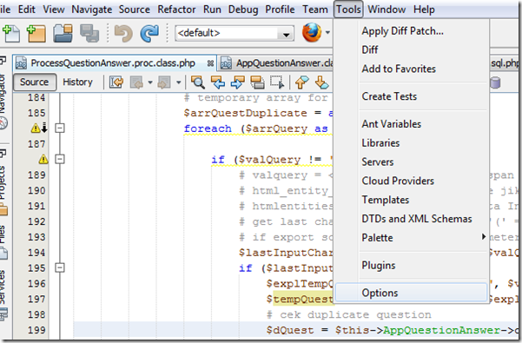Close the opened Tools menu header
Screen dimensions: 522x343
point(348,10)
